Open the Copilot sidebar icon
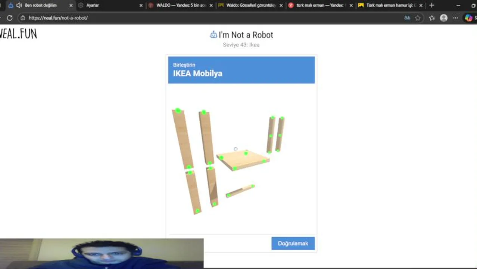Viewport: 477px width, 269px height. tap(468, 18)
